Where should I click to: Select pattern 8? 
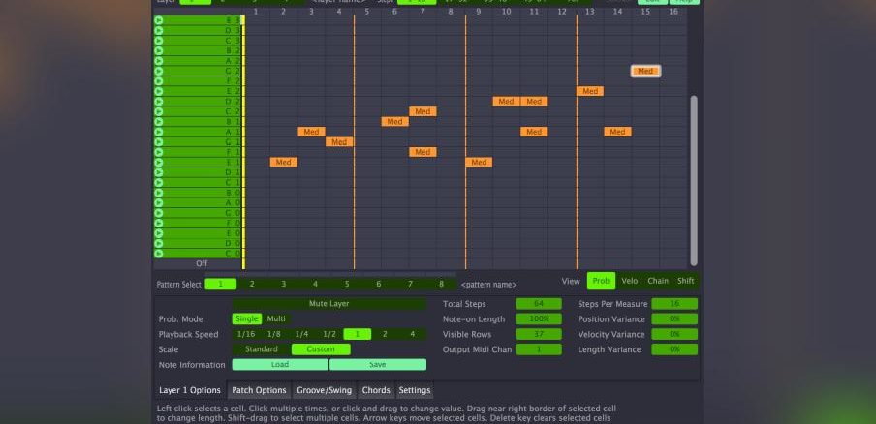(x=441, y=284)
